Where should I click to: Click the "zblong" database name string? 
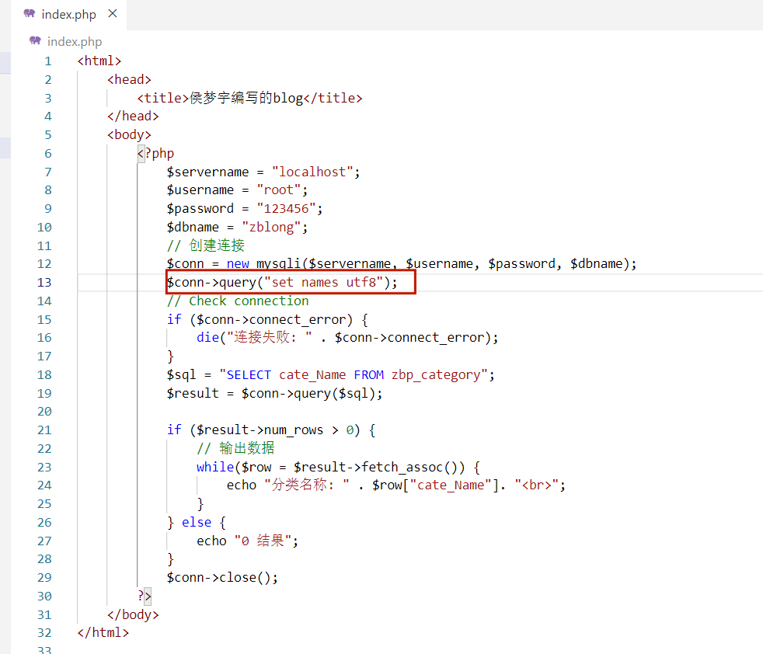(271, 228)
